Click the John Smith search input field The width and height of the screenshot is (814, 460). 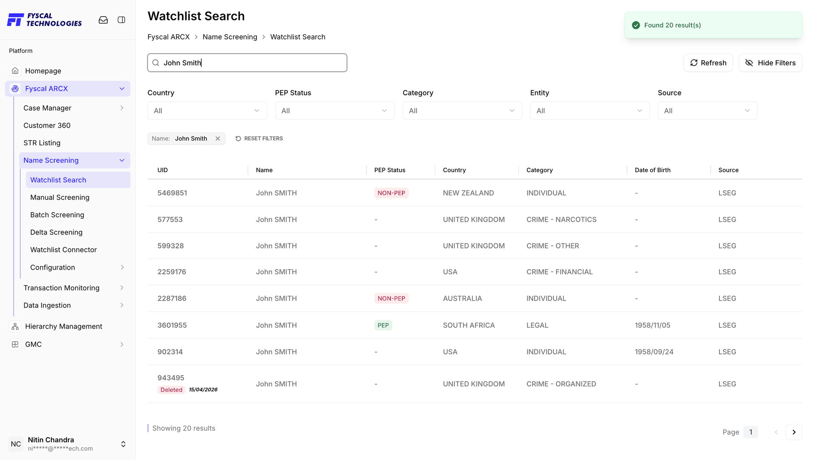[247, 63]
